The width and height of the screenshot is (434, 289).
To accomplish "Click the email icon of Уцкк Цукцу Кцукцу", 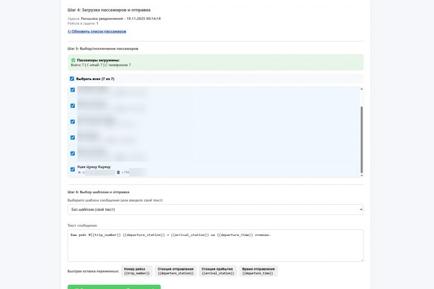I will click(x=79, y=172).
